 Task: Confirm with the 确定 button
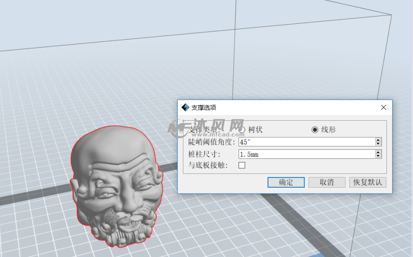pyautogui.click(x=286, y=182)
